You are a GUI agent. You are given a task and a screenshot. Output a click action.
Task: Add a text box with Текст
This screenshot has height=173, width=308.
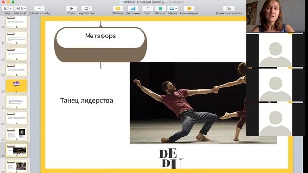pyautogui.click(x=148, y=9)
